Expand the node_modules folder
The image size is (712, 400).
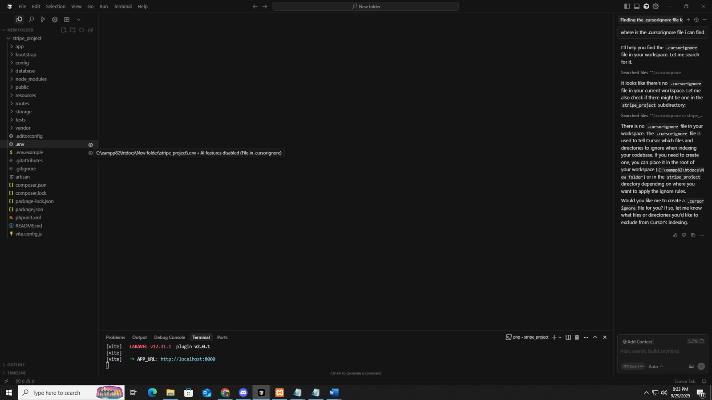pos(31,79)
